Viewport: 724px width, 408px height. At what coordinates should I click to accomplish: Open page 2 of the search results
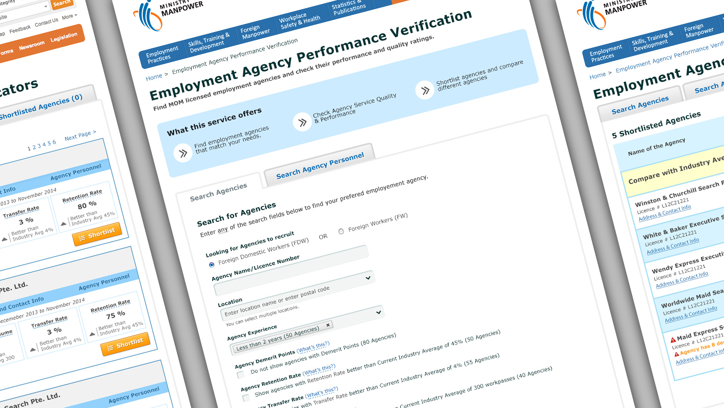coord(34,147)
